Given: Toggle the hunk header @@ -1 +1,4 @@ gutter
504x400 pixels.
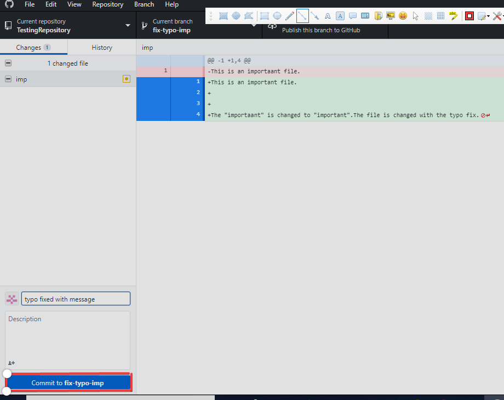Looking at the screenshot, I should click(x=170, y=61).
